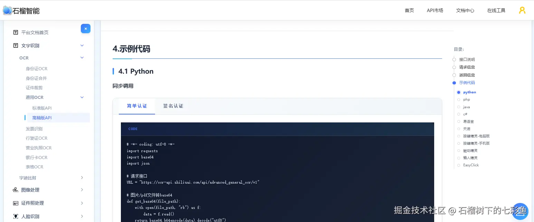The height and width of the screenshot is (222, 534).
Task: Select python in the contents list
Action: click(470, 92)
